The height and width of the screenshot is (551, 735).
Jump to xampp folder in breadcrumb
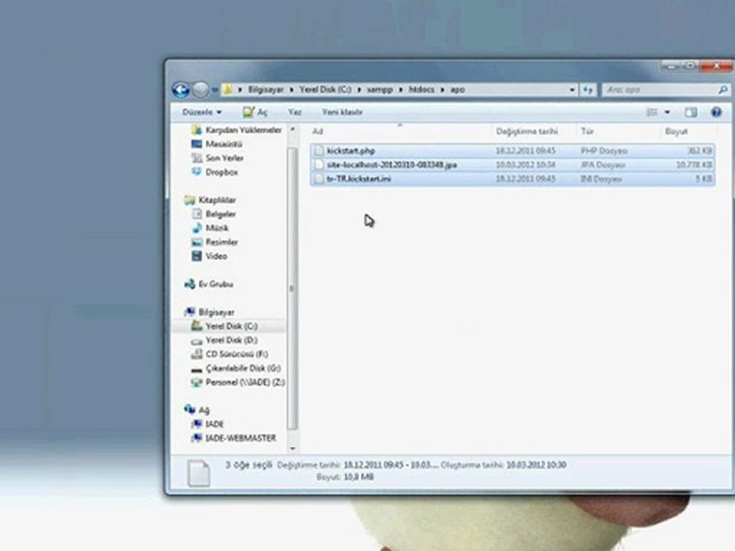pos(380,90)
